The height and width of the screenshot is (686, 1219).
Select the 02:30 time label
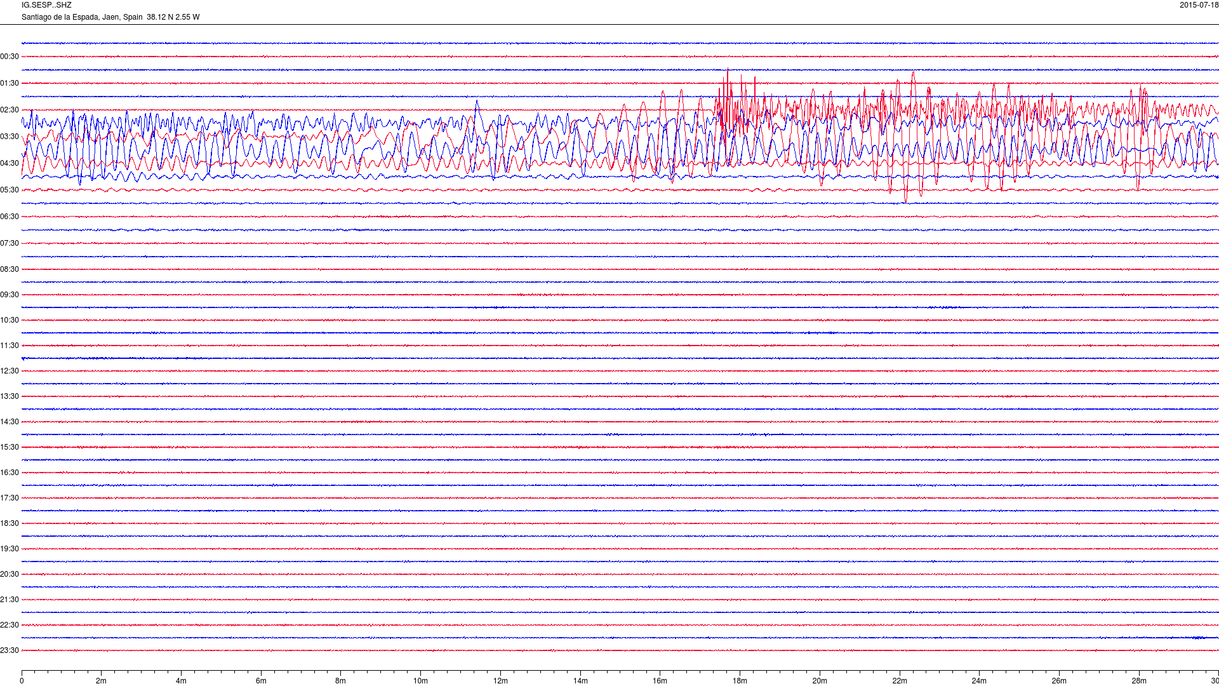10,110
